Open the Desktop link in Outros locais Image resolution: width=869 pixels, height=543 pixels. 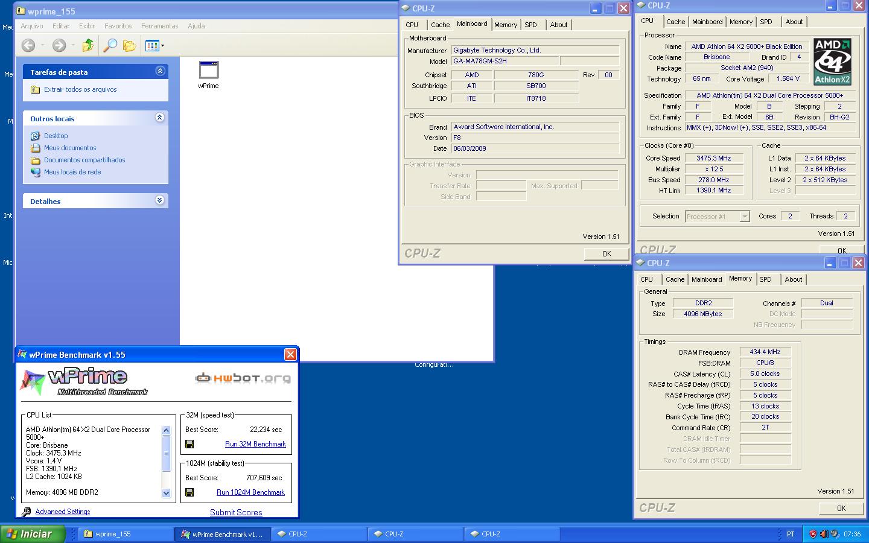click(x=56, y=136)
